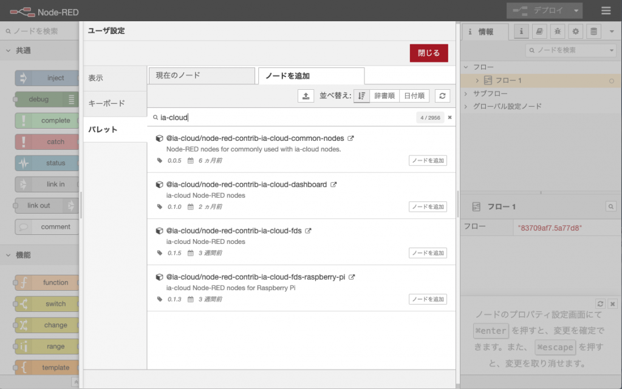
Task: Open the sidebar tab selector dropdown arrow
Action: [612, 32]
